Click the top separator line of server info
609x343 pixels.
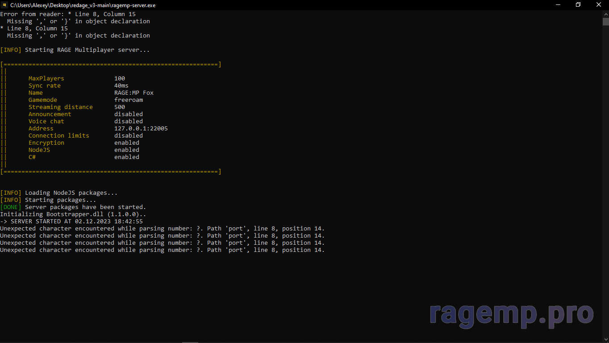pos(111,64)
